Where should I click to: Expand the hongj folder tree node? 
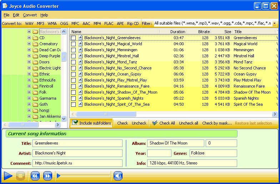coord(29,110)
